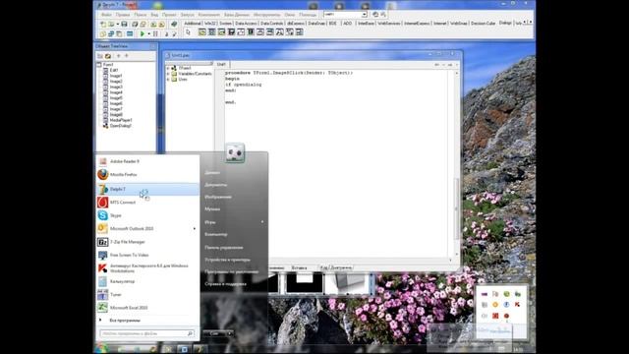The width and height of the screenshot is (629, 354).
Task: Open Калькулятор from the Start menu
Action: (x=147, y=281)
